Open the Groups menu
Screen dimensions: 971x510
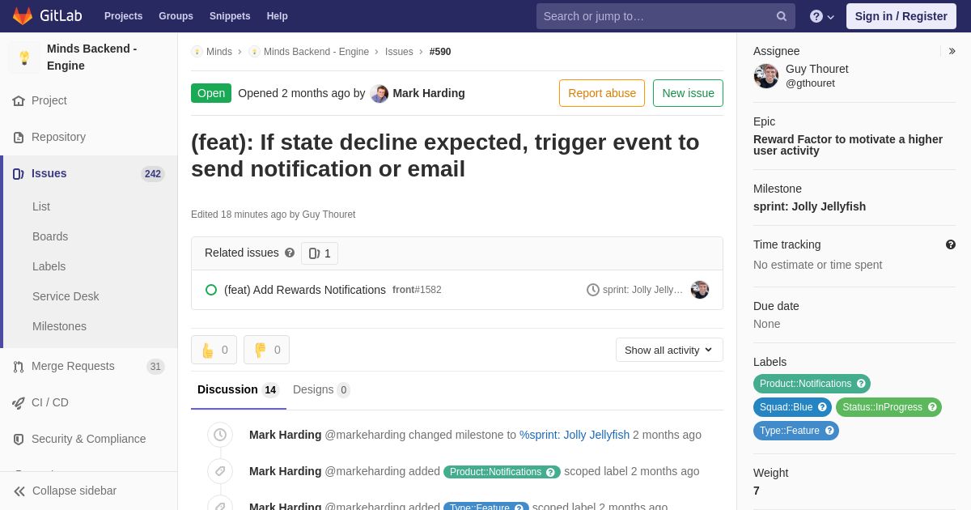tap(176, 16)
